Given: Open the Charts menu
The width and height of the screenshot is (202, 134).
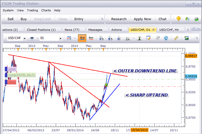Looking at the screenshot, I should pos(46,10).
